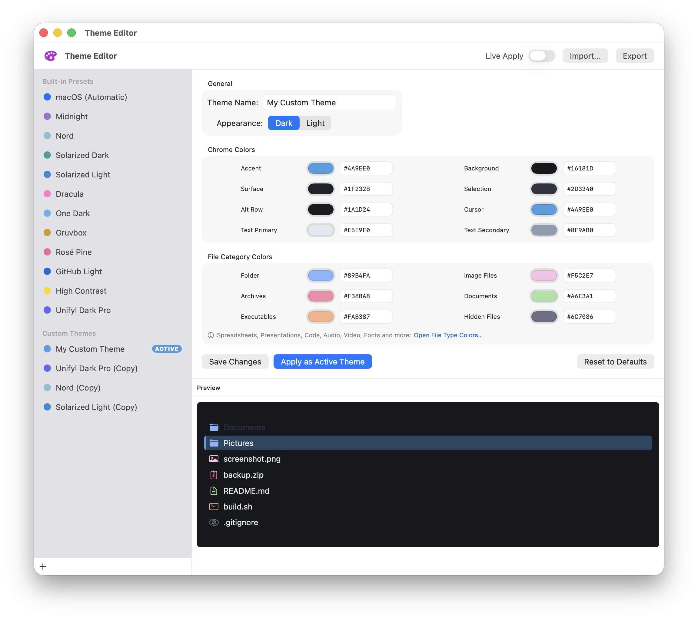
Task: Click the plus icon to add theme
Action: (x=43, y=566)
